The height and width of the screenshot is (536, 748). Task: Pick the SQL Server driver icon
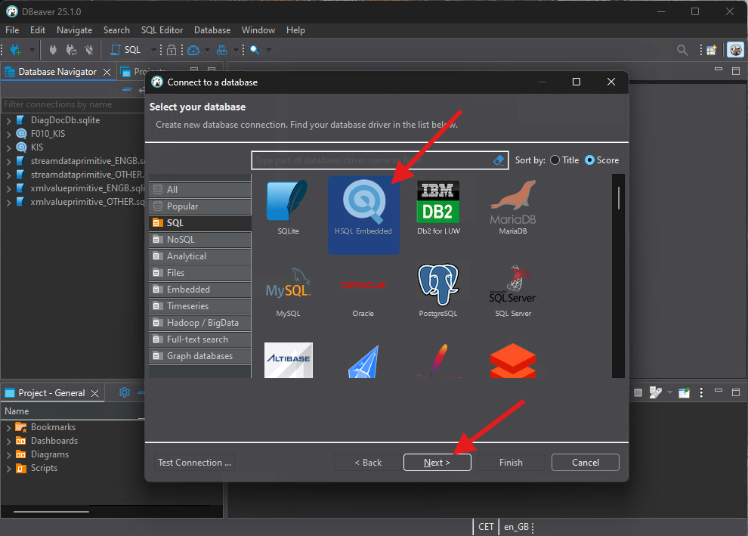(x=513, y=284)
